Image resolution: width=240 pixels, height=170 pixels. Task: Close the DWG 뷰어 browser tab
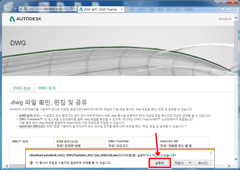pyautogui.click(x=122, y=10)
